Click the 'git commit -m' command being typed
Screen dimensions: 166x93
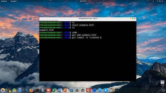pyautogui.click(x=87, y=37)
